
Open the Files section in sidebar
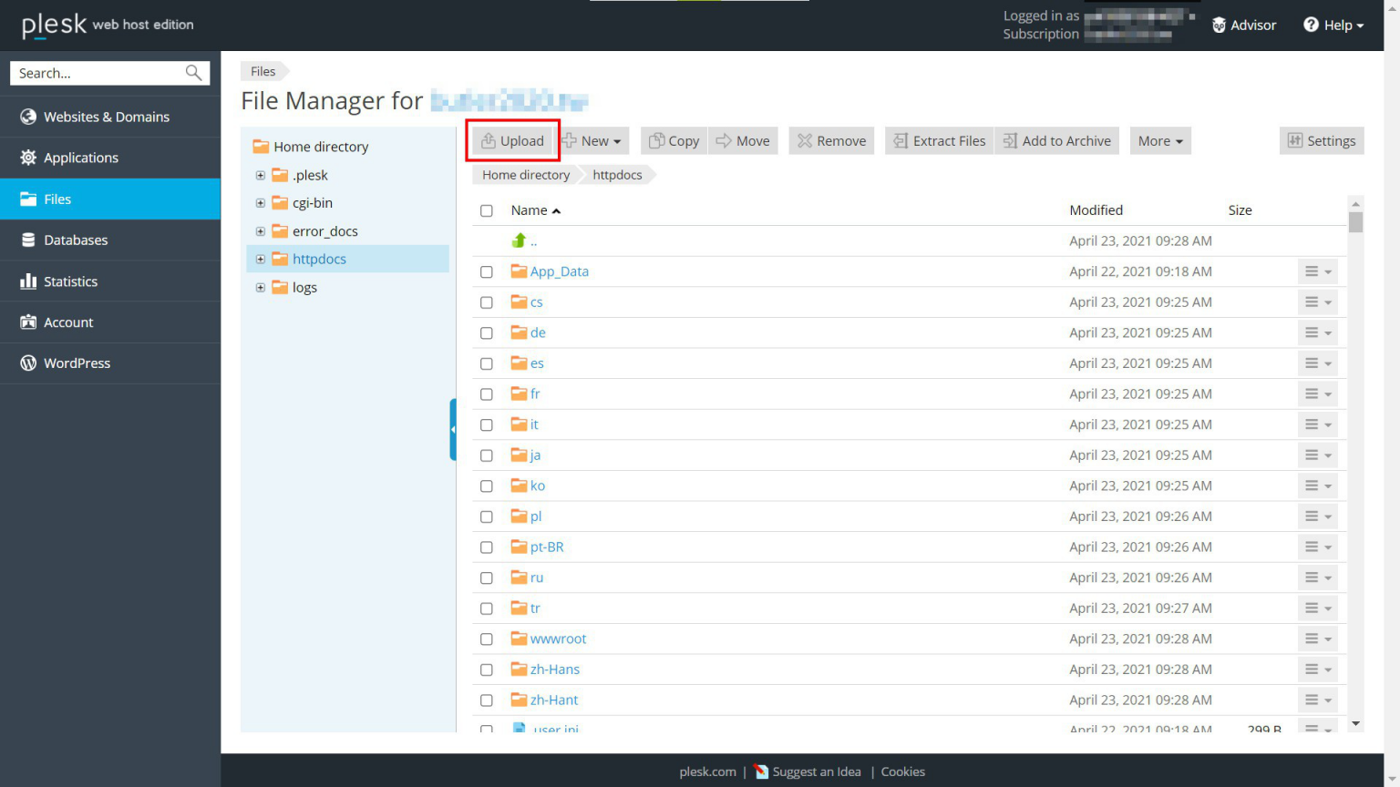point(57,199)
